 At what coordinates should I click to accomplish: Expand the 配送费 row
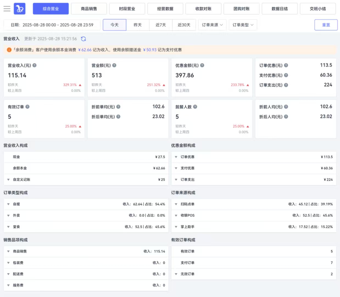[86, 274]
